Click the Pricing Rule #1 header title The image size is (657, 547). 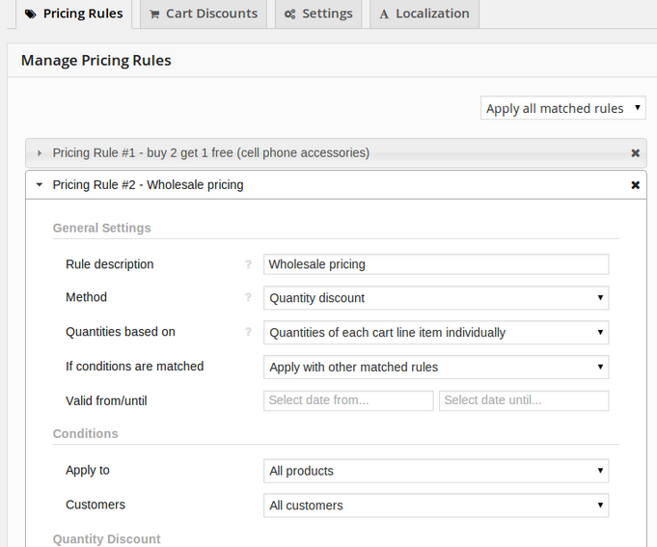click(x=210, y=152)
